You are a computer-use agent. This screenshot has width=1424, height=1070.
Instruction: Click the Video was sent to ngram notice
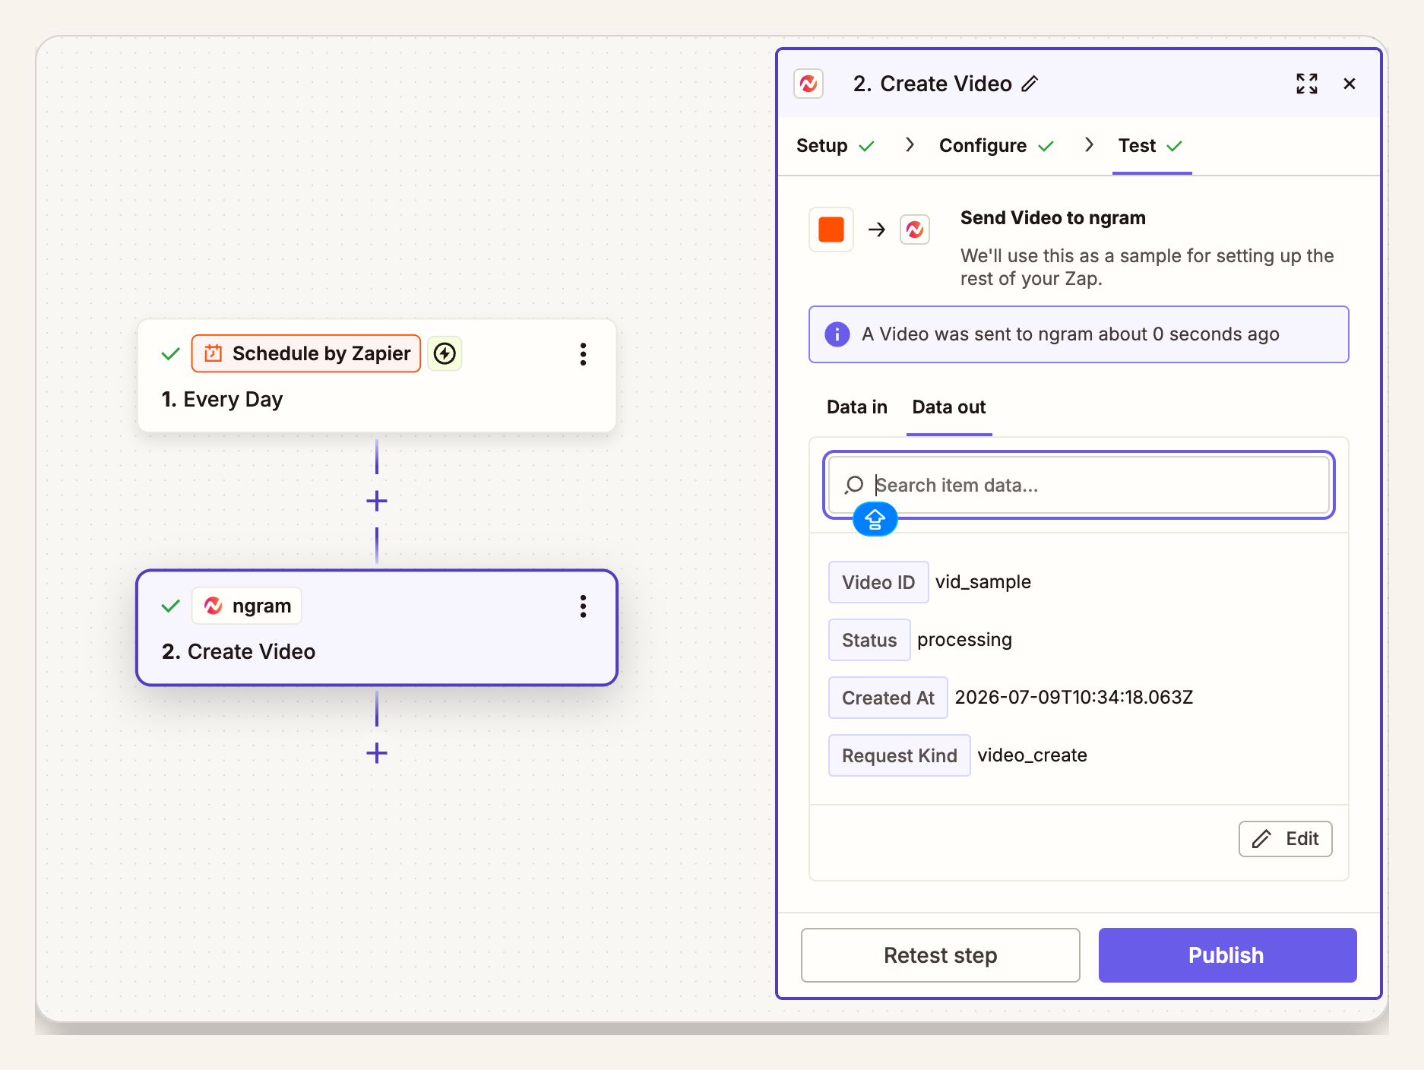coord(1079,334)
